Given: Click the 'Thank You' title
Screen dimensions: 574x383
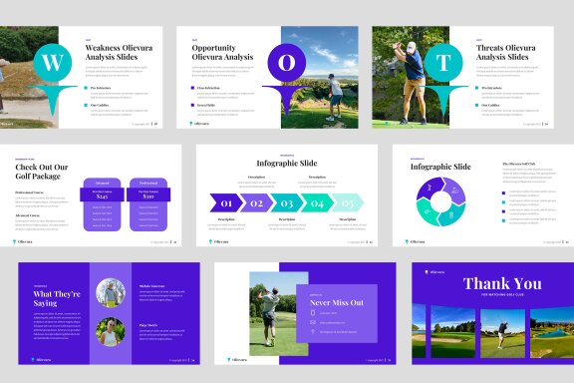Looking at the screenshot, I should pyautogui.click(x=502, y=283).
